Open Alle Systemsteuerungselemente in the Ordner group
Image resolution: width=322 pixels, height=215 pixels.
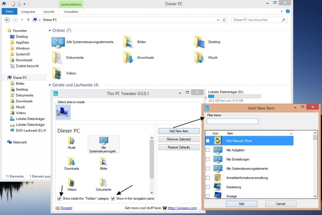[82, 42]
